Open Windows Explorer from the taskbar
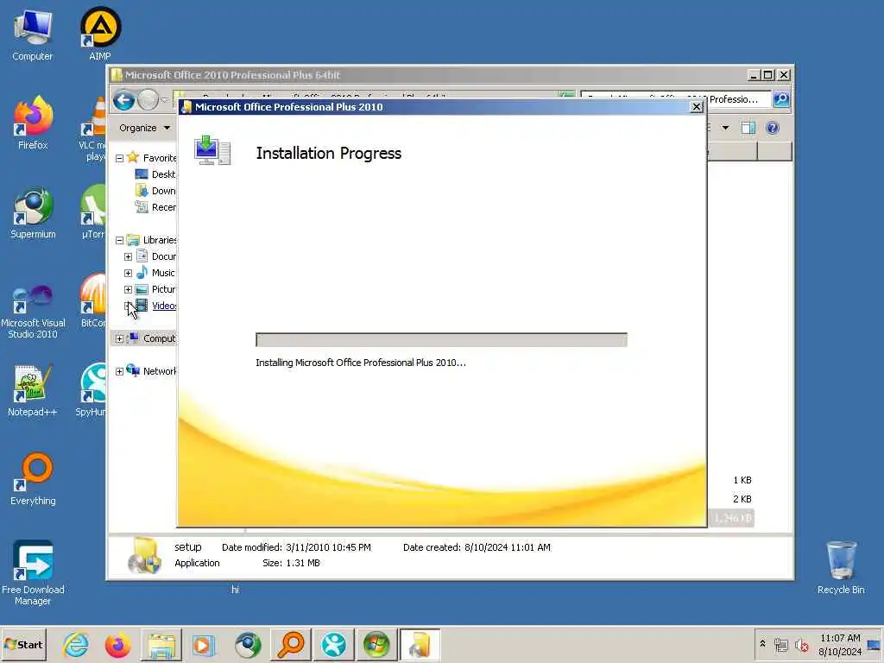 point(161,645)
